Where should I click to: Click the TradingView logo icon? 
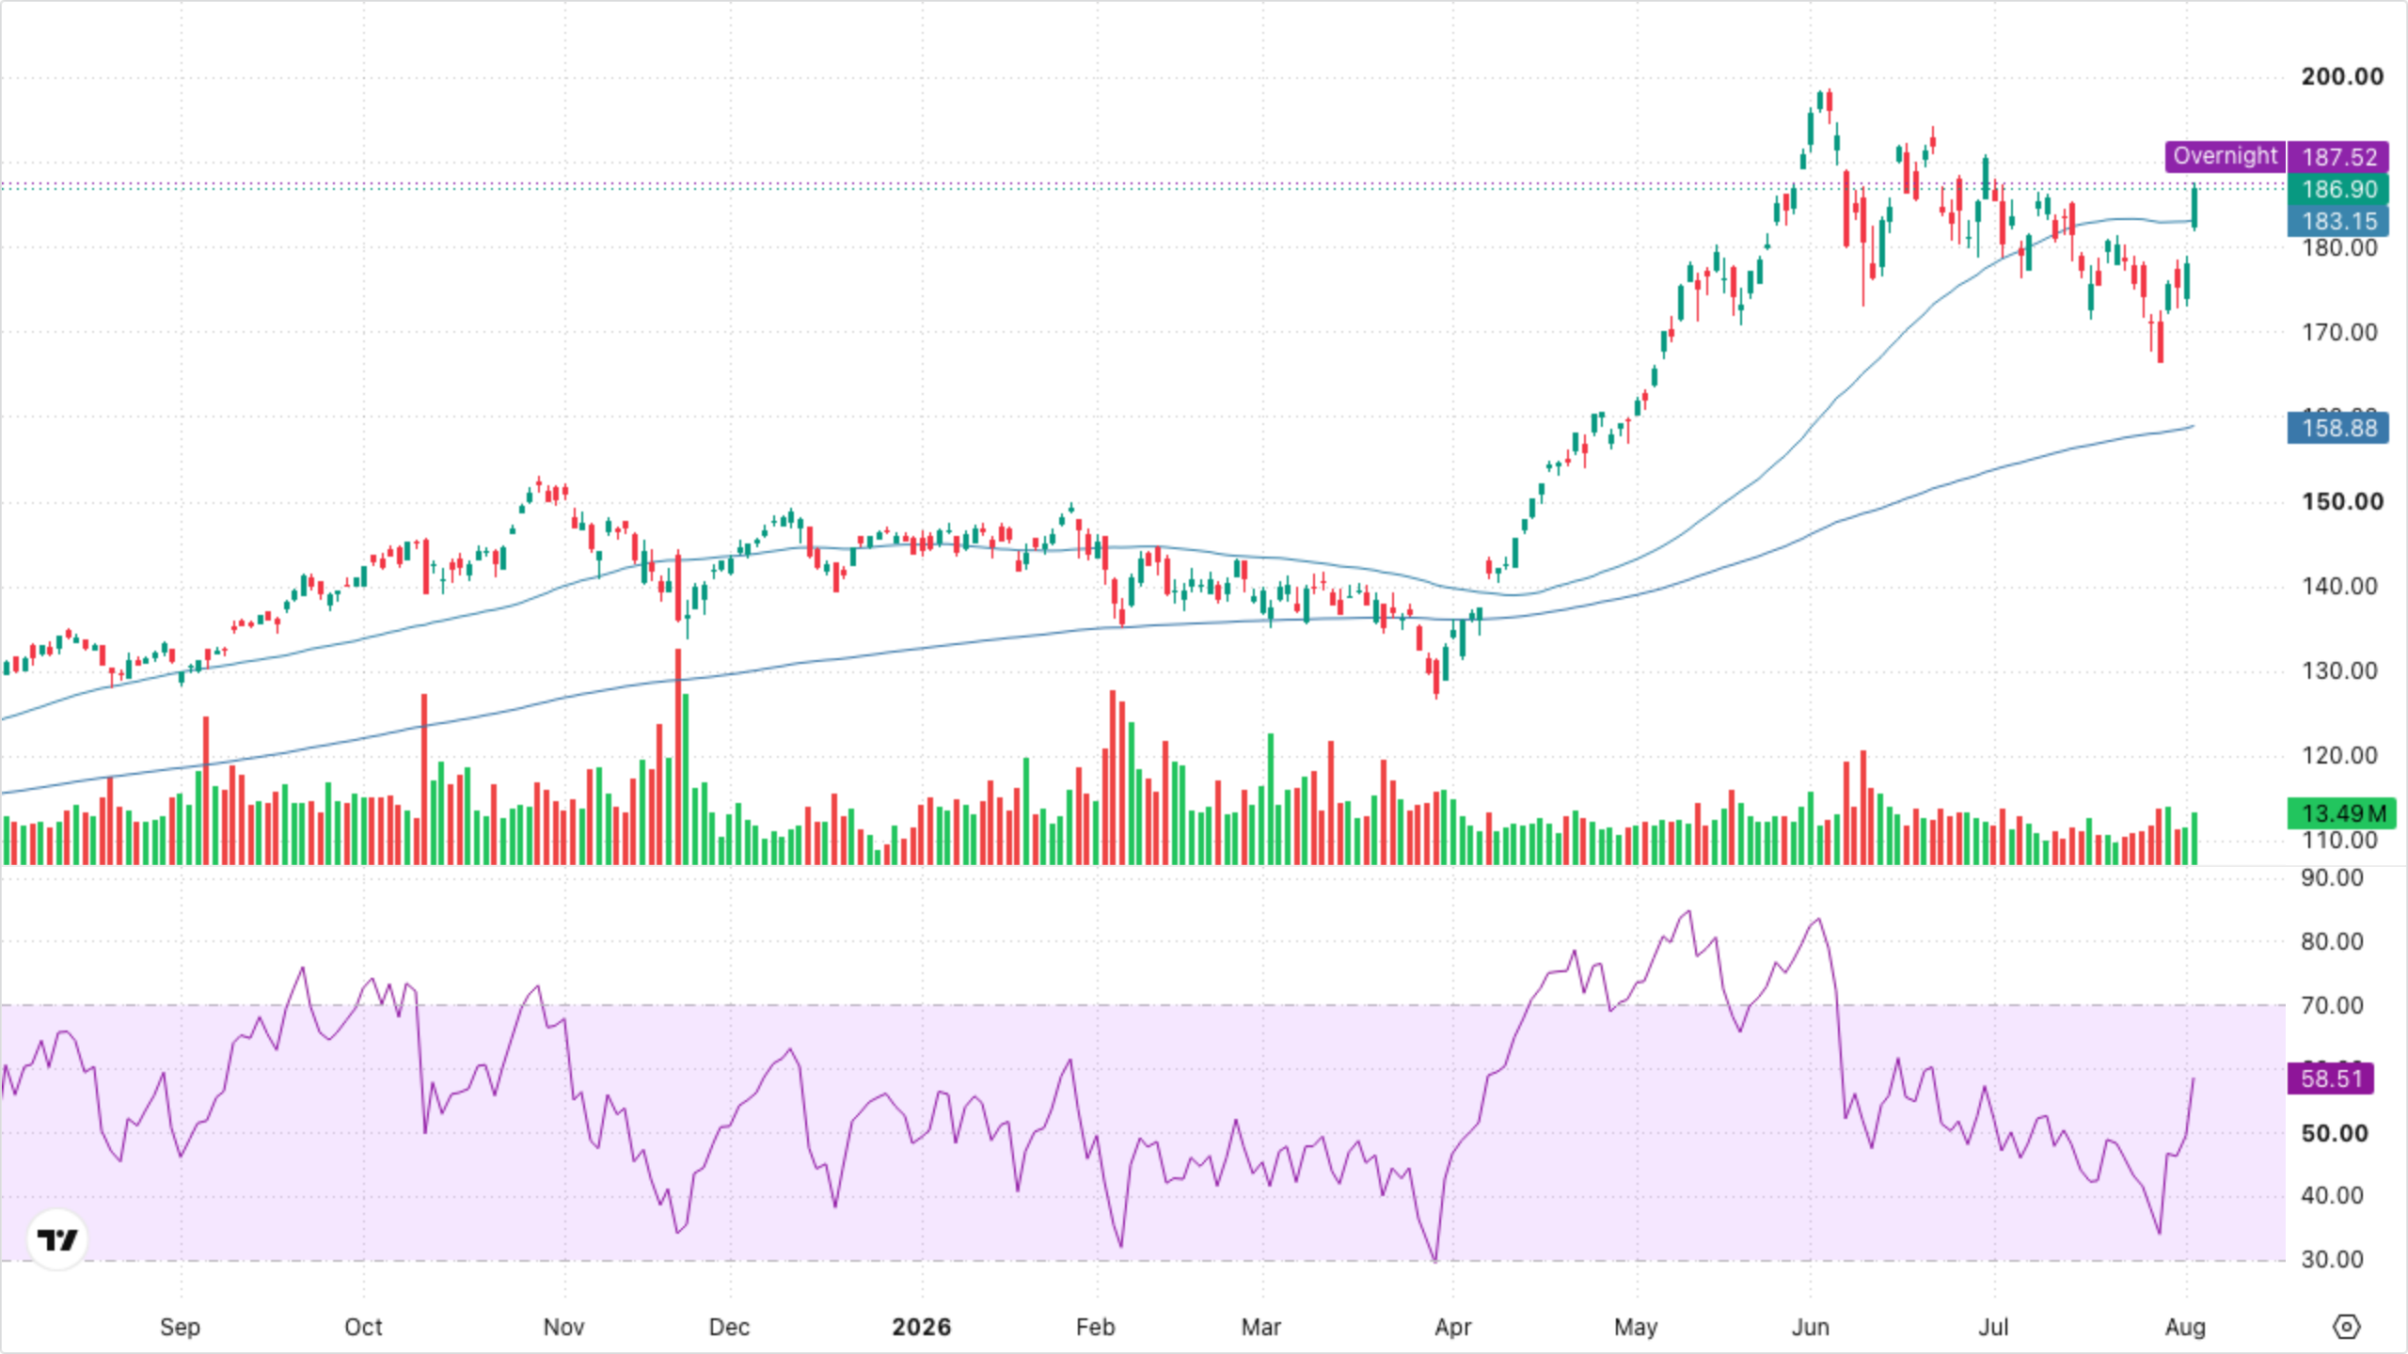pos(57,1239)
